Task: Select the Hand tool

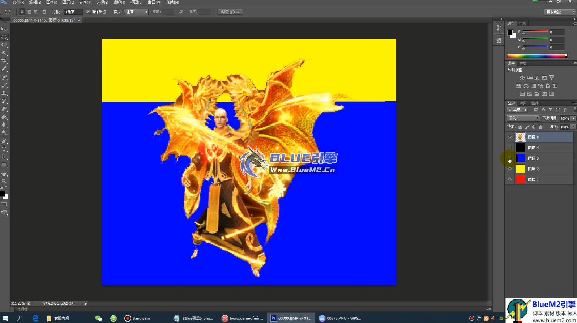Action: pyautogui.click(x=4, y=174)
